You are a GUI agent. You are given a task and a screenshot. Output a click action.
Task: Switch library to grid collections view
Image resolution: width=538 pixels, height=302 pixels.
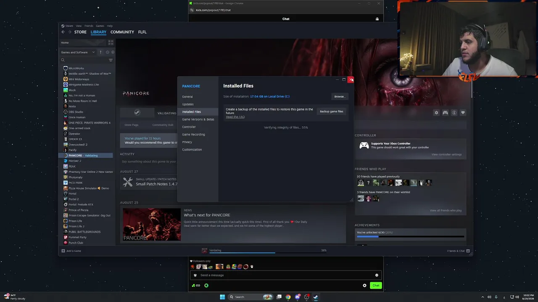point(111,42)
